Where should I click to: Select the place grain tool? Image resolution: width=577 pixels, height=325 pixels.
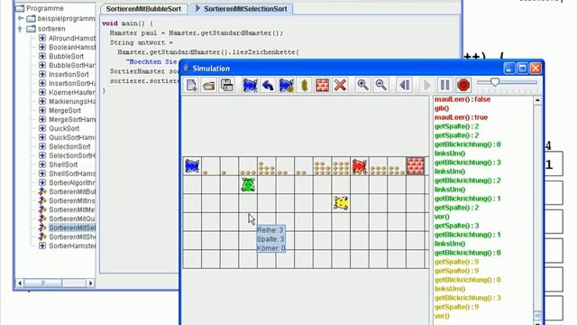[x=304, y=85]
